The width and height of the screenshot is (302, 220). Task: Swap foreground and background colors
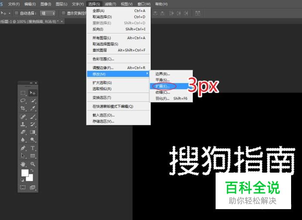[32, 170]
